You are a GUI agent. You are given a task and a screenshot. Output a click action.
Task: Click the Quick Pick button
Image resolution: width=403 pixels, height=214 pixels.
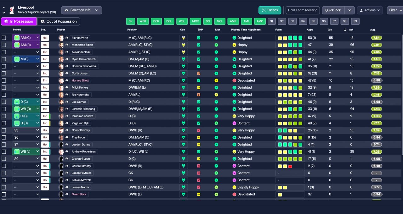[333, 10]
